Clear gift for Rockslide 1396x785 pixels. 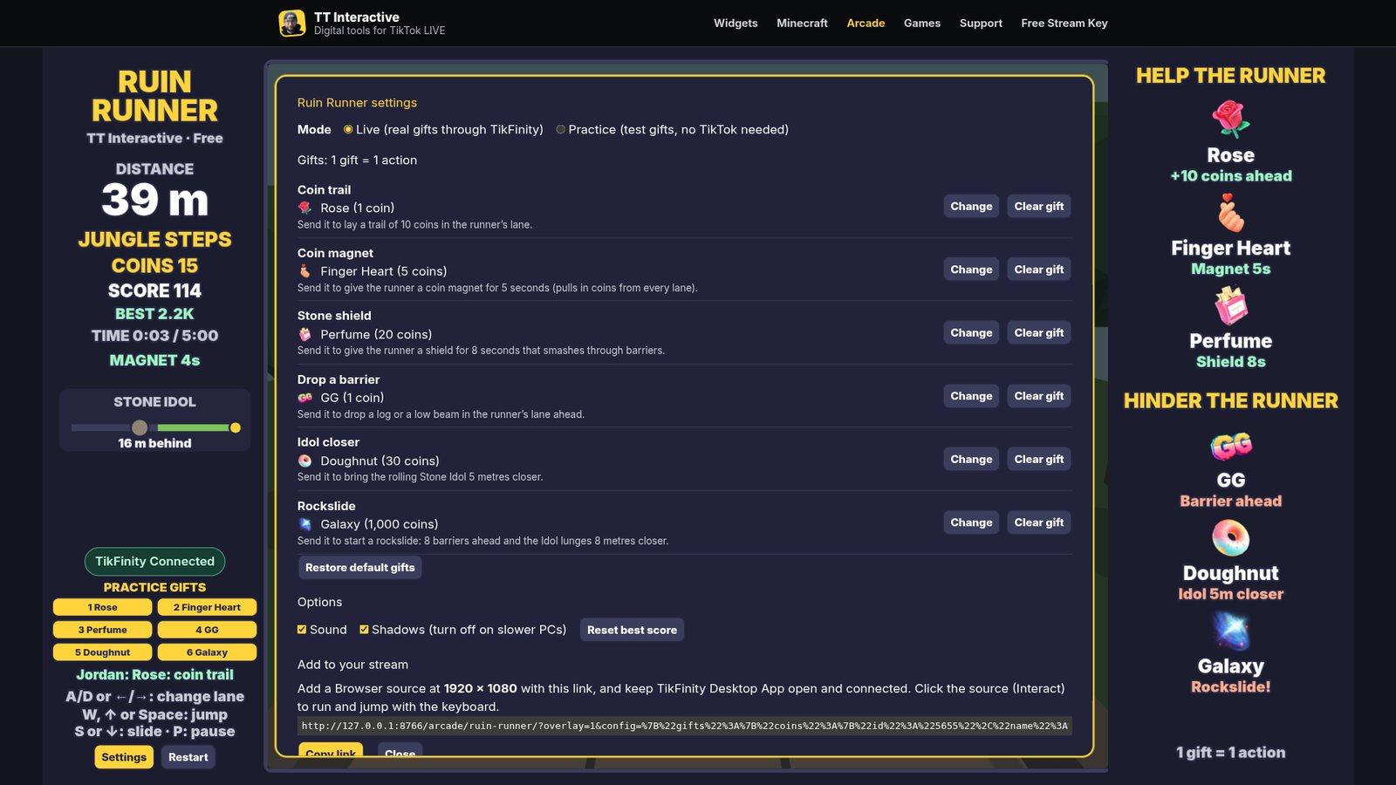point(1039,522)
